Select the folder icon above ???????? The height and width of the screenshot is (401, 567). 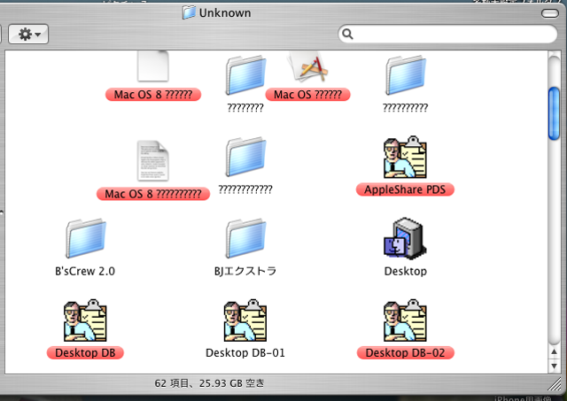[246, 74]
